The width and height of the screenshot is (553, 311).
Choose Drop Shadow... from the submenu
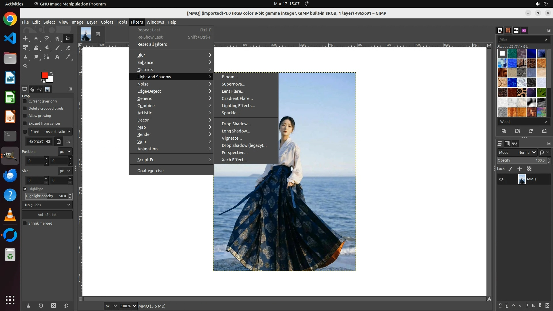236,124
